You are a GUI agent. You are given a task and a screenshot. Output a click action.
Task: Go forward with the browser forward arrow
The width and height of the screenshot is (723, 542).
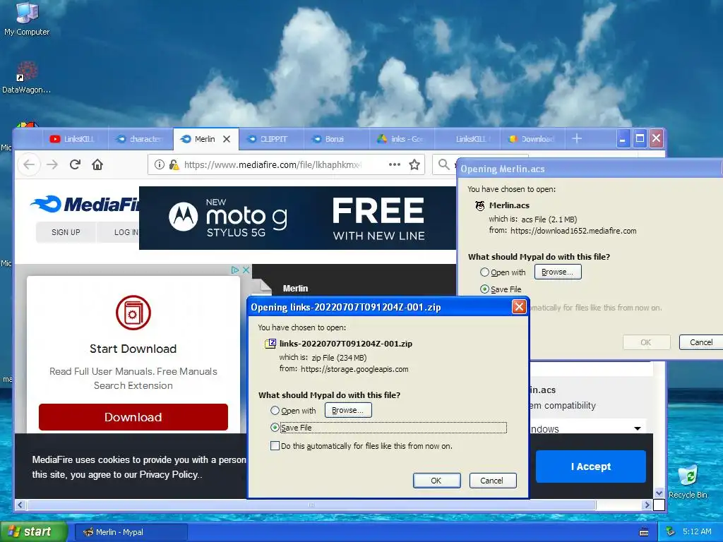tap(52, 164)
